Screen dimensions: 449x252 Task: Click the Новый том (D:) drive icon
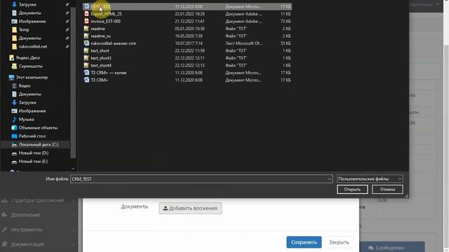(x=14, y=153)
